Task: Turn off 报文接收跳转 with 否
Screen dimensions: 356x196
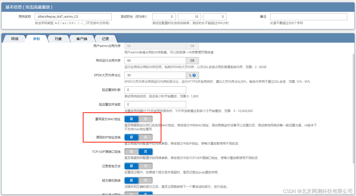Action: pyautogui.click(x=145, y=180)
